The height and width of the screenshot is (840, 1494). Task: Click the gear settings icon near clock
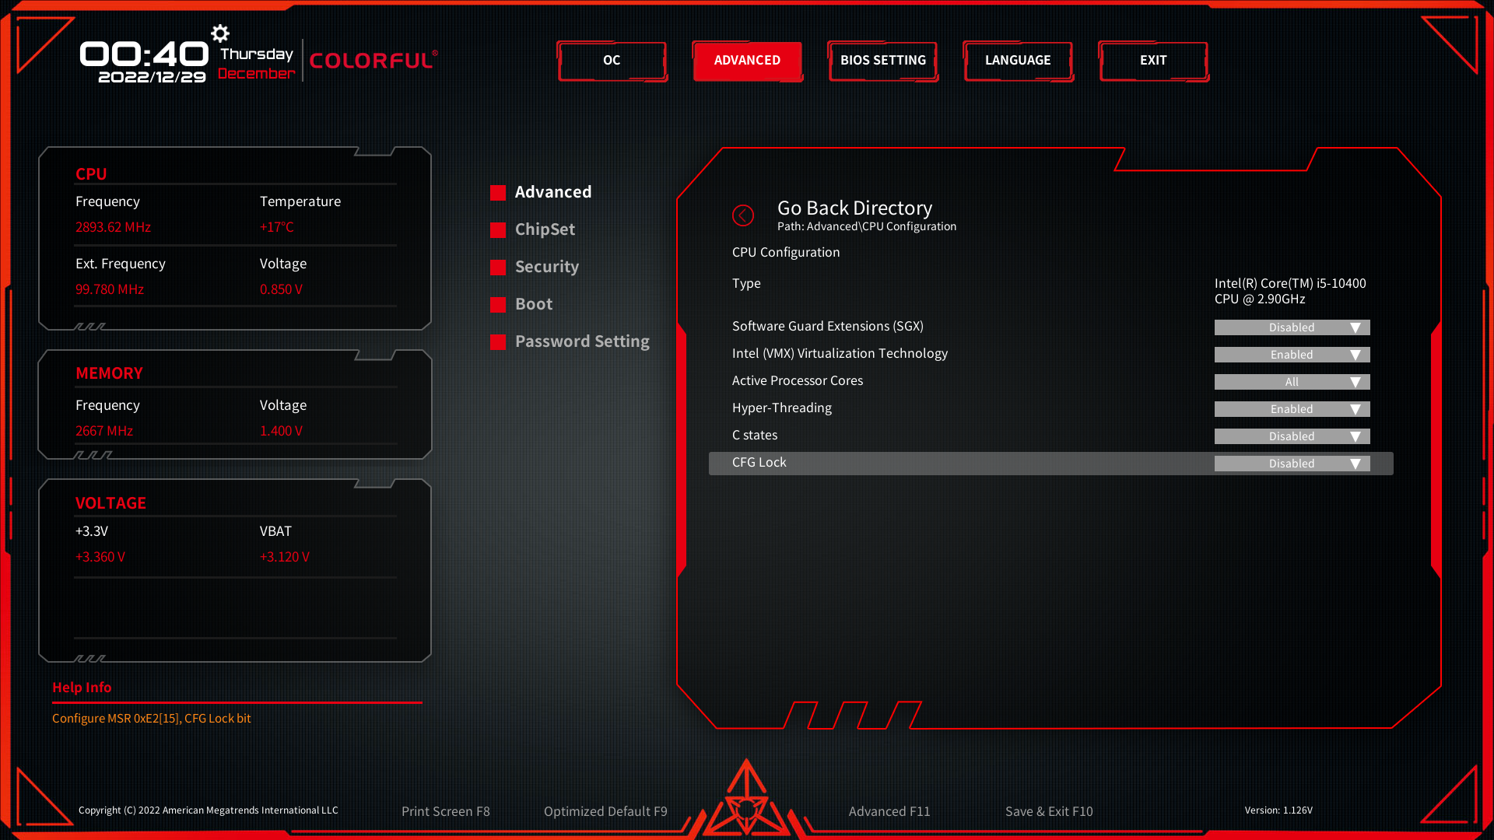(x=220, y=33)
